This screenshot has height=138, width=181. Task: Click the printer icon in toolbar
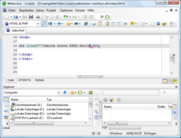pyautogui.click(x=38, y=17)
